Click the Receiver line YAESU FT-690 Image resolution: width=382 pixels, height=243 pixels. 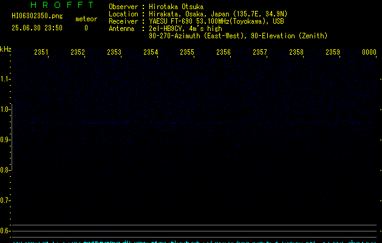coord(216,21)
